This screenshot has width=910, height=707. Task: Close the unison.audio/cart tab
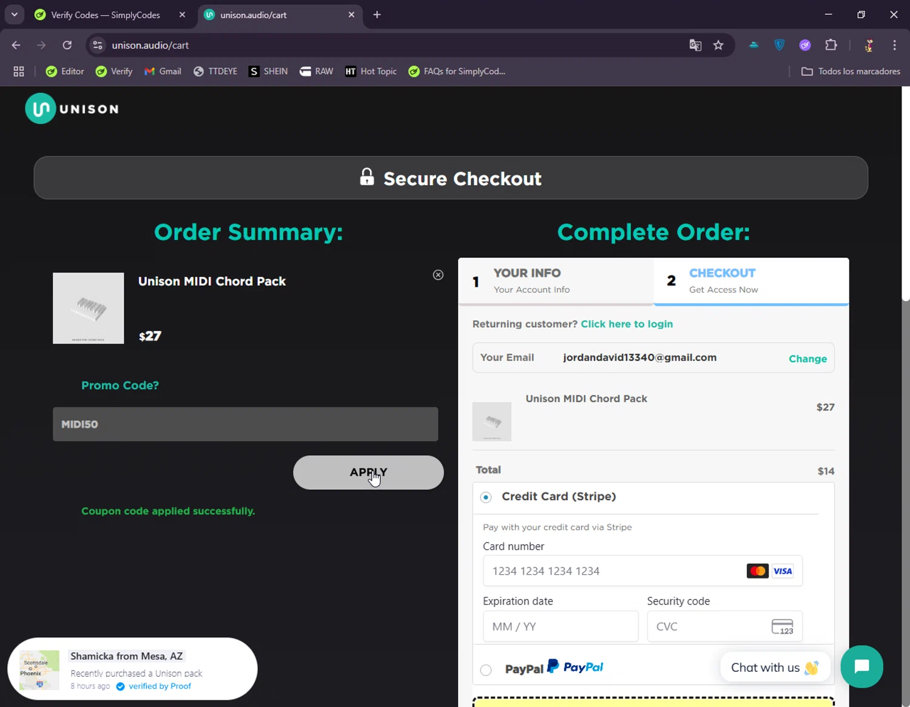[351, 15]
